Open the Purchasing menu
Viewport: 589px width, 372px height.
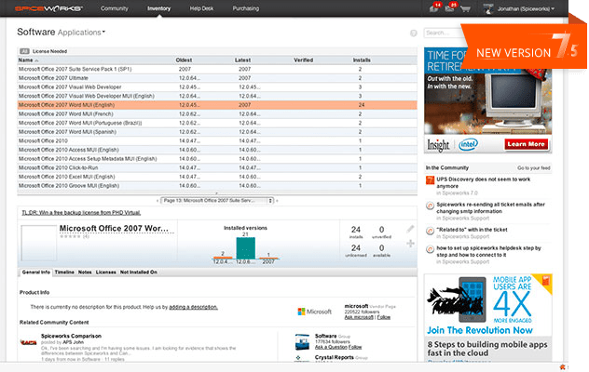click(246, 8)
